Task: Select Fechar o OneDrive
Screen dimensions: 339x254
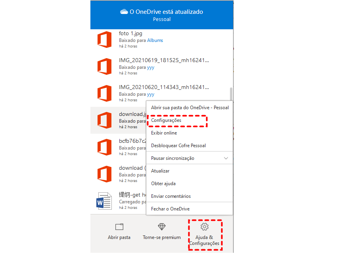Action: point(190,209)
